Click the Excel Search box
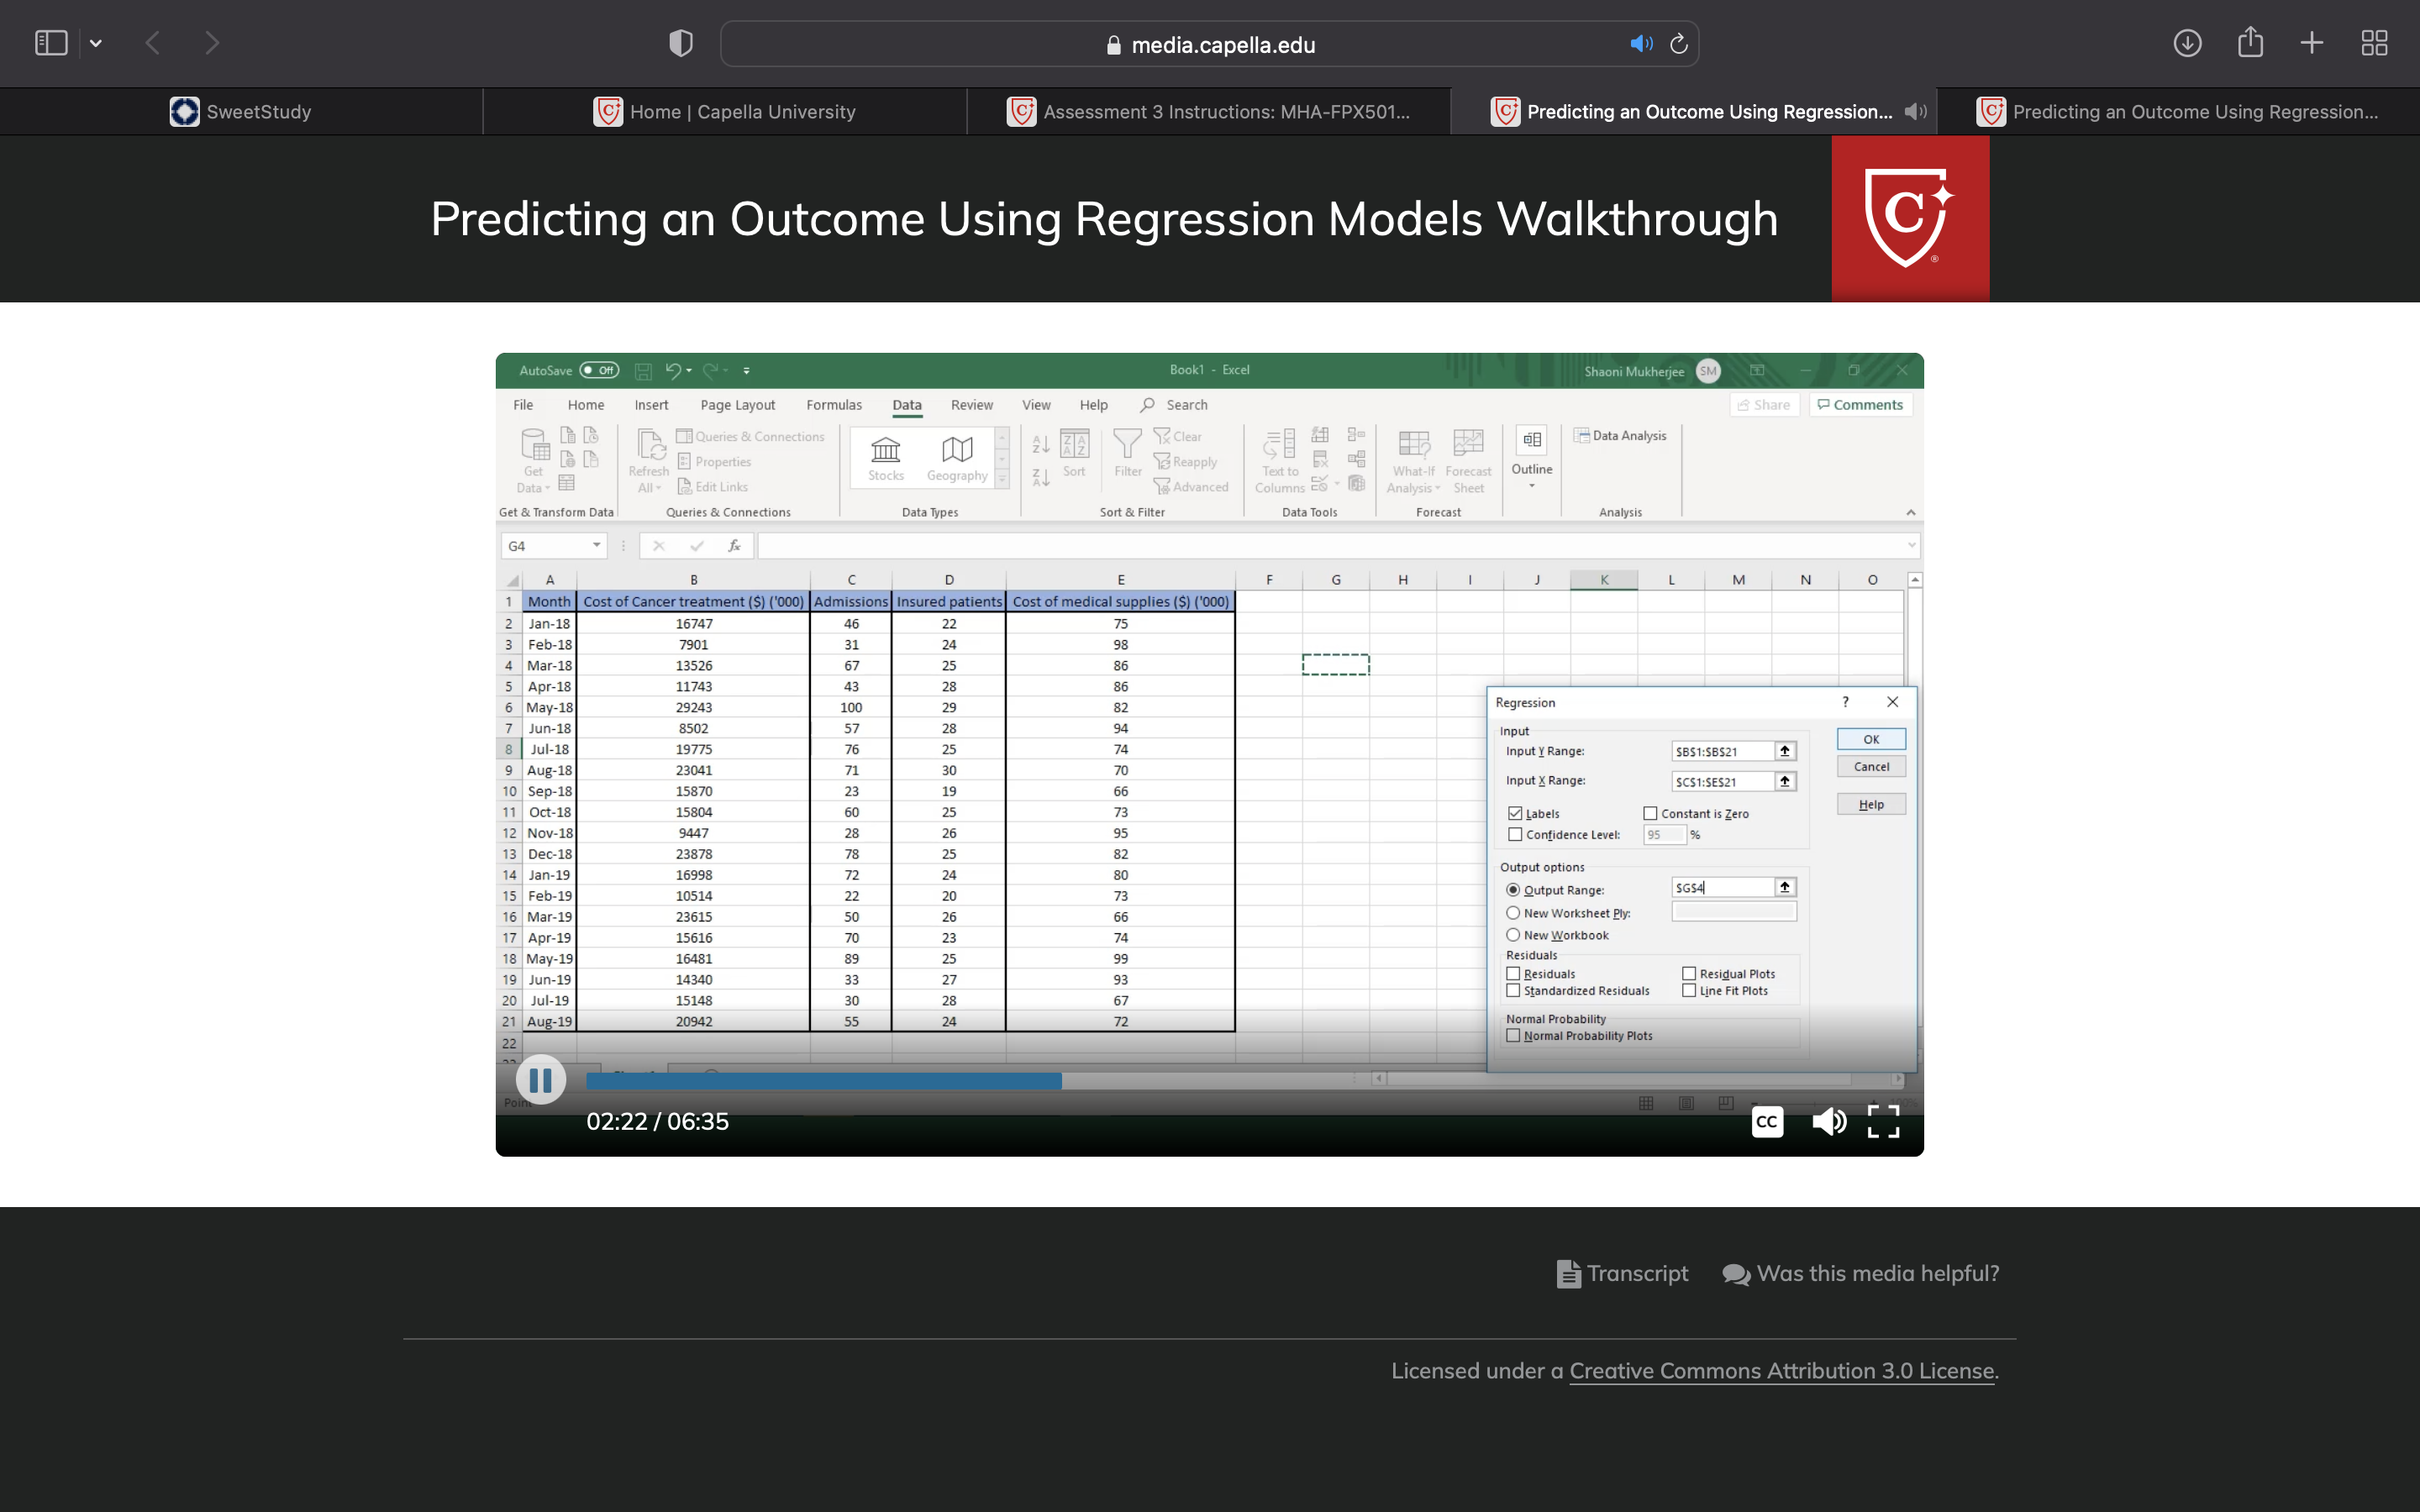Screen dimensions: 2420x1512 [1175, 405]
